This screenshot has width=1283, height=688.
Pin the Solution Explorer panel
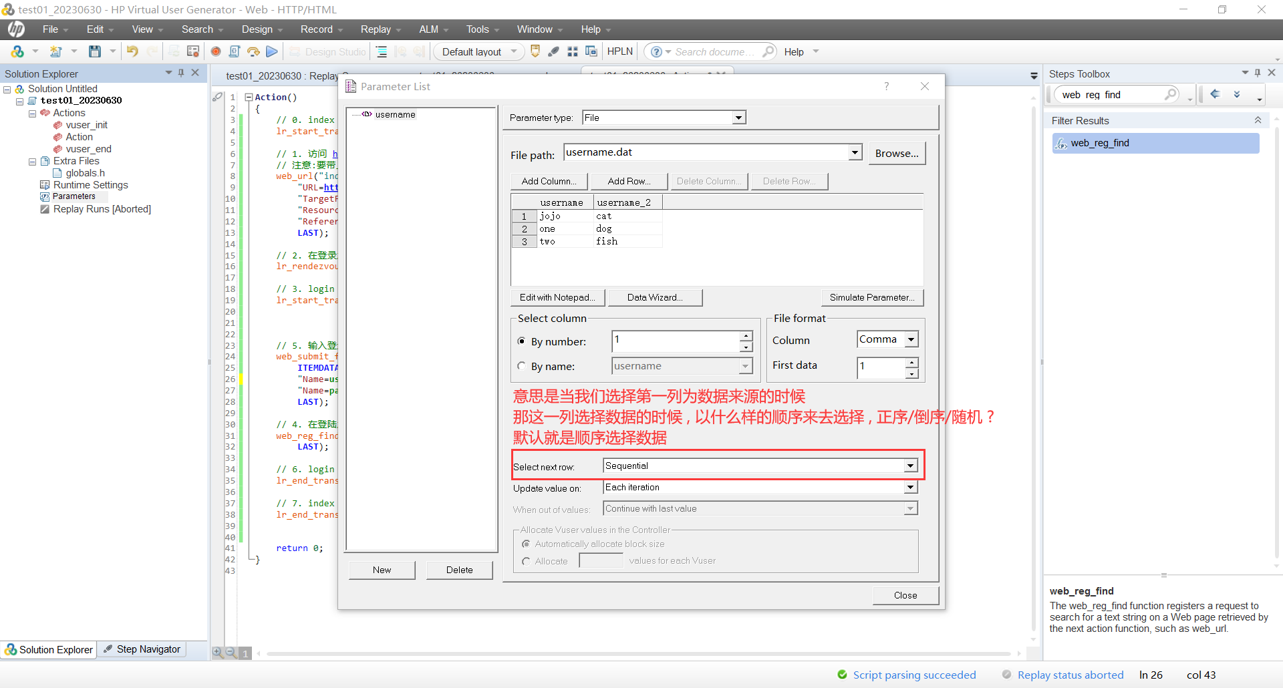pyautogui.click(x=181, y=73)
